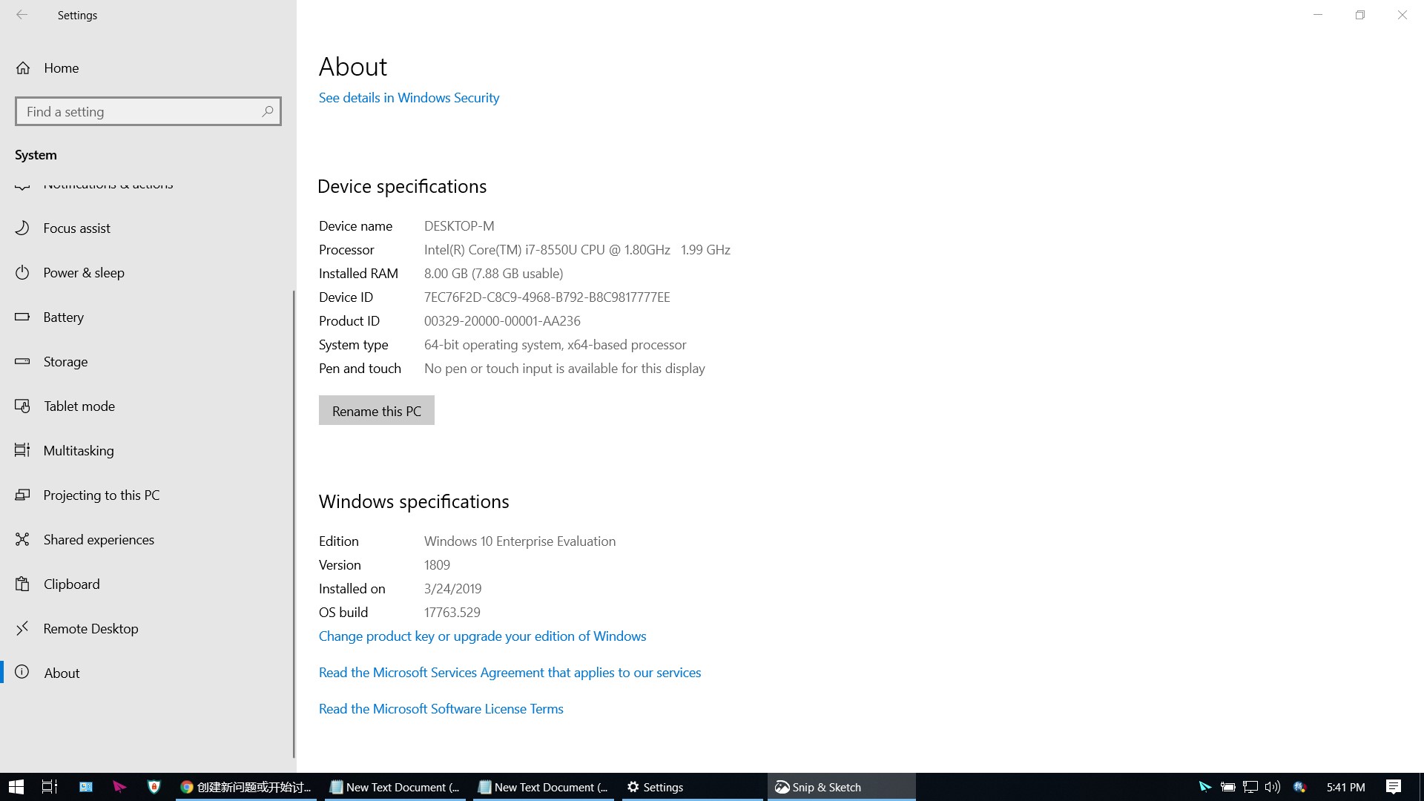The width and height of the screenshot is (1424, 801).
Task: Open Clipboard settings
Action: (147, 584)
